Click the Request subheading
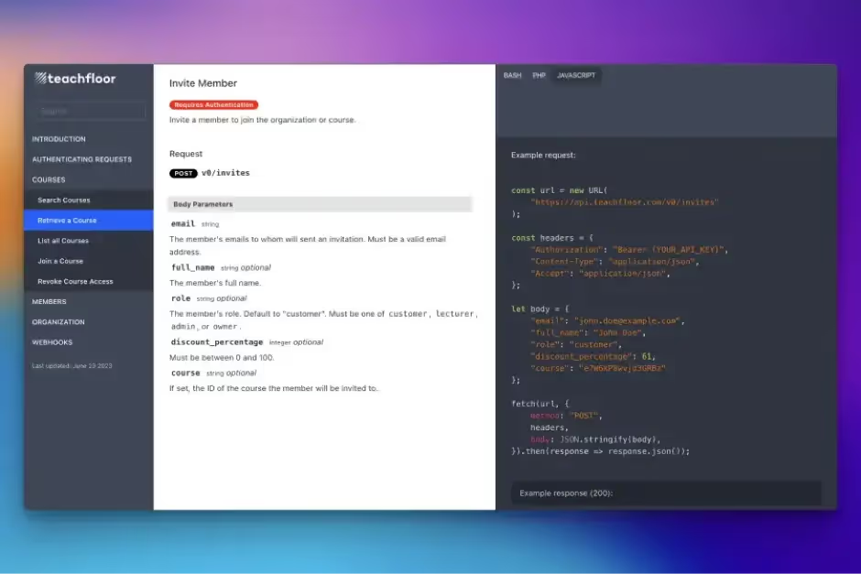The image size is (861, 574). point(186,154)
